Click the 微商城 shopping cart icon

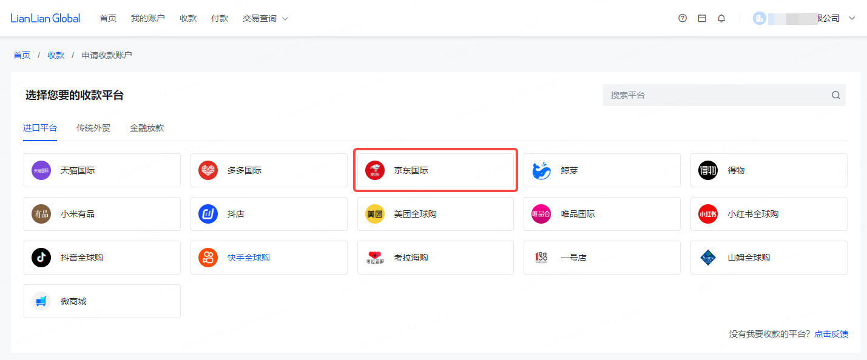41,301
